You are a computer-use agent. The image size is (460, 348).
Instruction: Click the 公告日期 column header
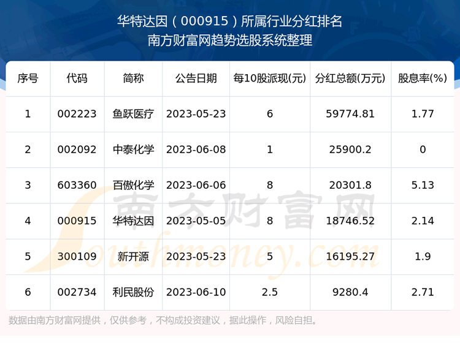point(196,78)
